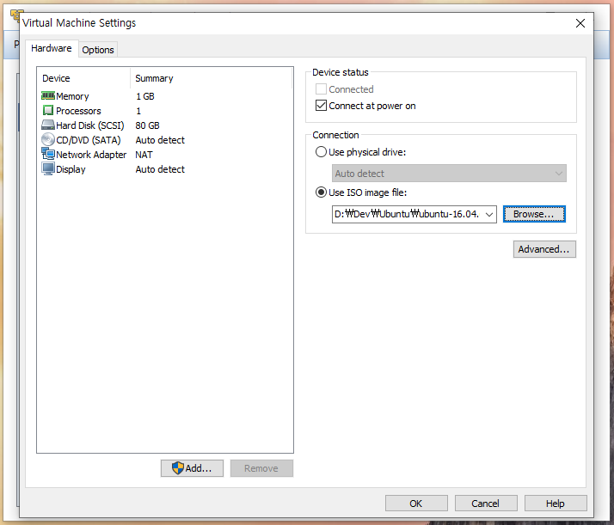Select the CD/DVD (SATA) row label
Viewport: 614px width, 525px height.
[x=88, y=140]
